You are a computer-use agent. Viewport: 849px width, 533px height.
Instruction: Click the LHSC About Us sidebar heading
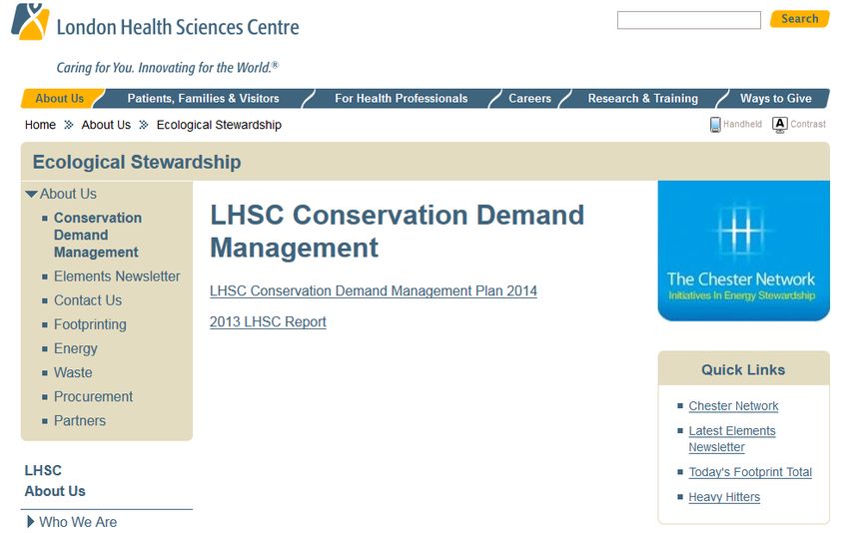tap(55, 480)
